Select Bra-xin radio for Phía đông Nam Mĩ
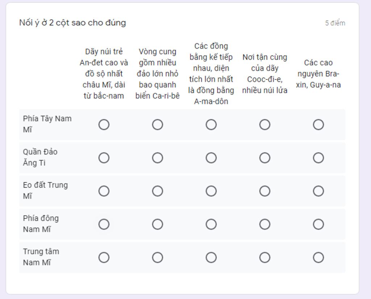 [x=318, y=224]
